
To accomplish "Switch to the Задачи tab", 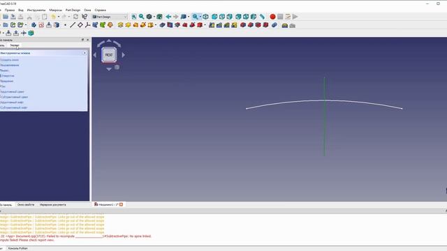I will [15, 45].
